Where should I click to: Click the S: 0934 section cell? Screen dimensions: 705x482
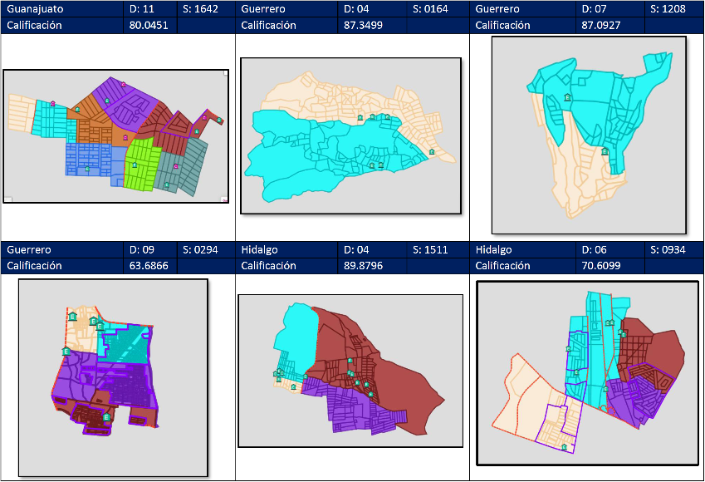[x=673, y=250]
